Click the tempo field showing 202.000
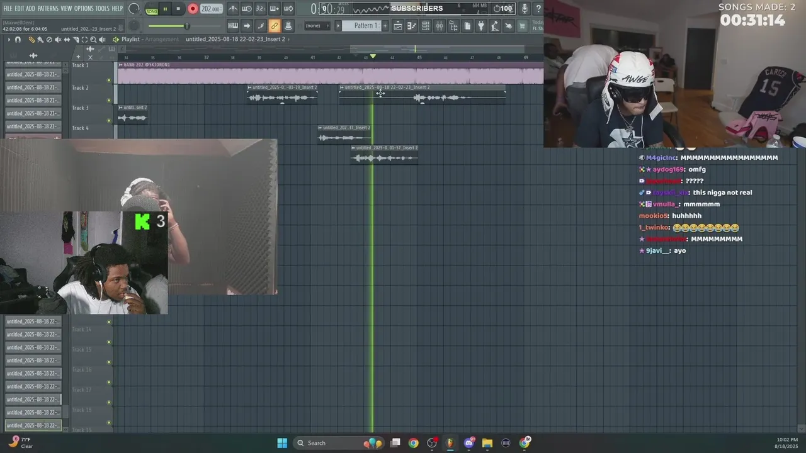This screenshot has height=453, width=806. (x=210, y=9)
